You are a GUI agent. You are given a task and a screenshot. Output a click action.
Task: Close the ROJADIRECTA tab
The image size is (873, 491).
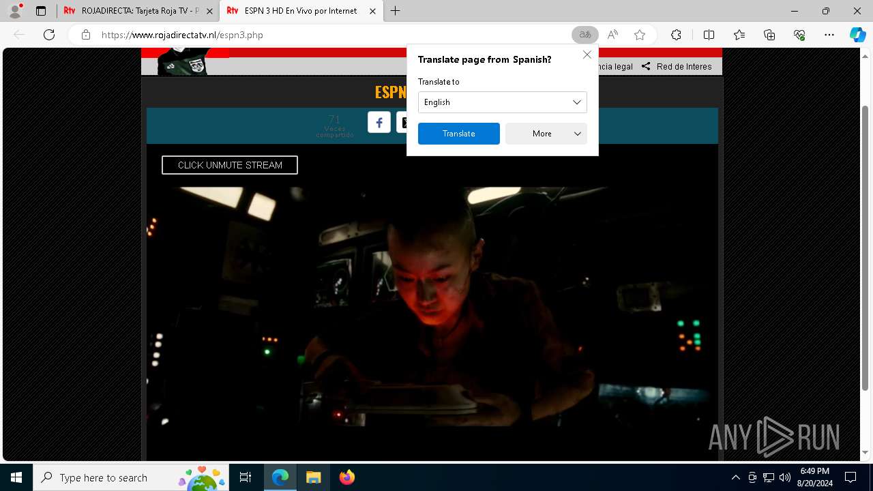tap(209, 11)
